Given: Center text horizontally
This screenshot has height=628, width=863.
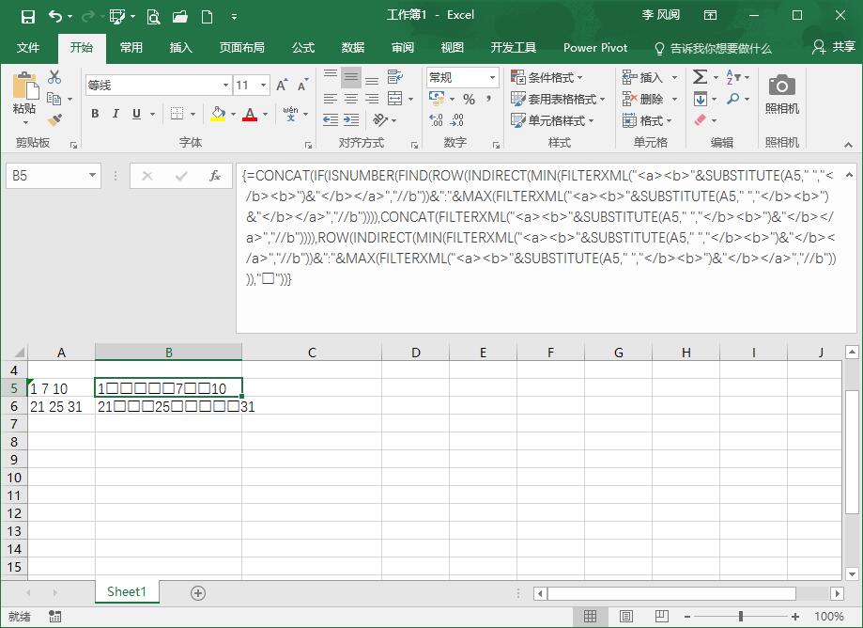Looking at the screenshot, I should click(x=351, y=99).
